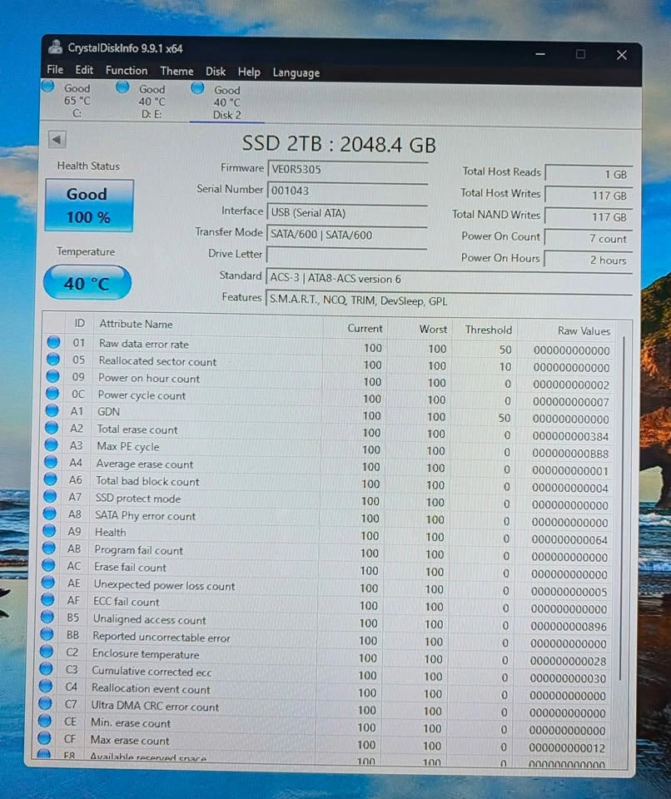This screenshot has height=799, width=671.
Task: Click the status circle for Power cycle count
Action: pos(52,393)
